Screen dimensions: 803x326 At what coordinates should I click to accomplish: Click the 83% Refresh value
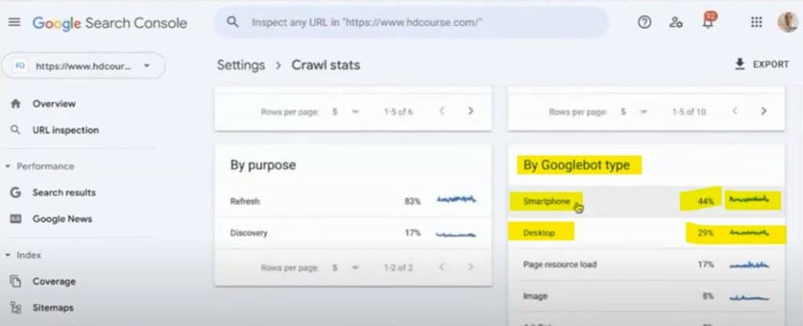click(x=412, y=201)
